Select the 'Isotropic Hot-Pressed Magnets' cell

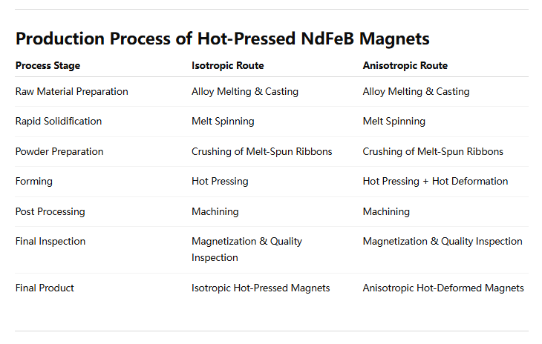tap(261, 288)
